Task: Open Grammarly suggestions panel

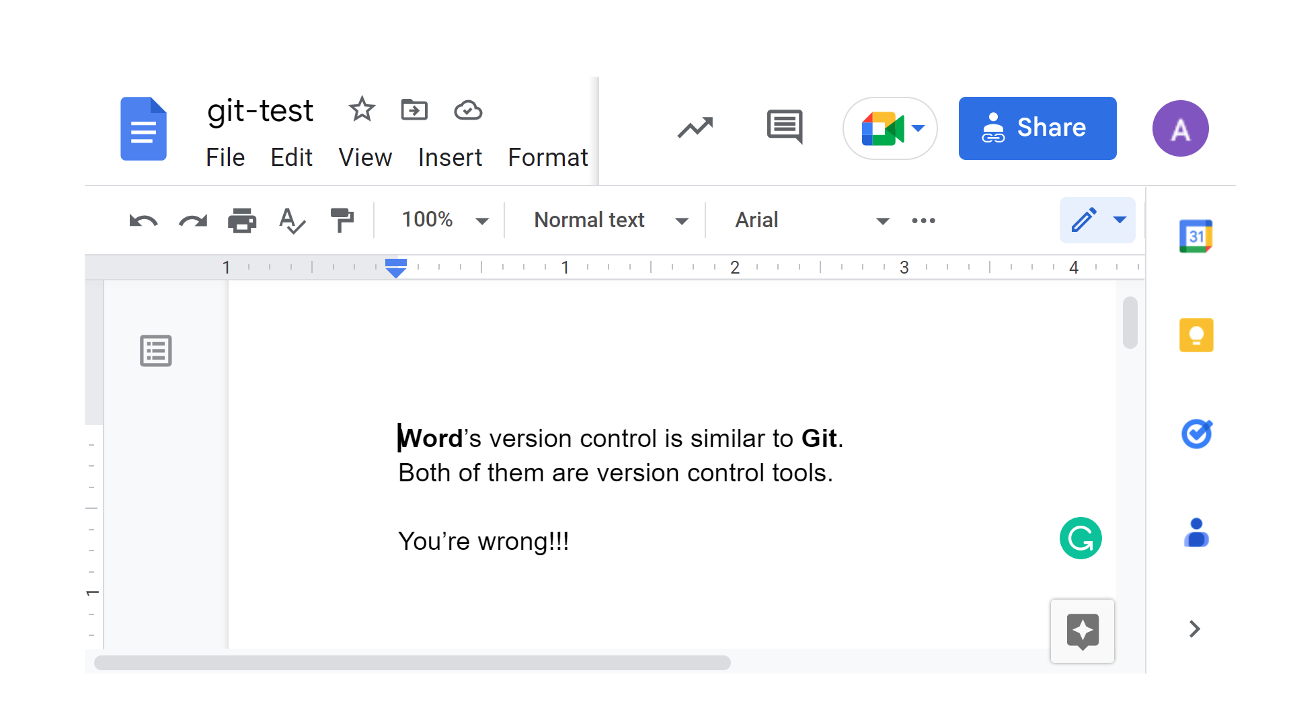Action: [1080, 539]
